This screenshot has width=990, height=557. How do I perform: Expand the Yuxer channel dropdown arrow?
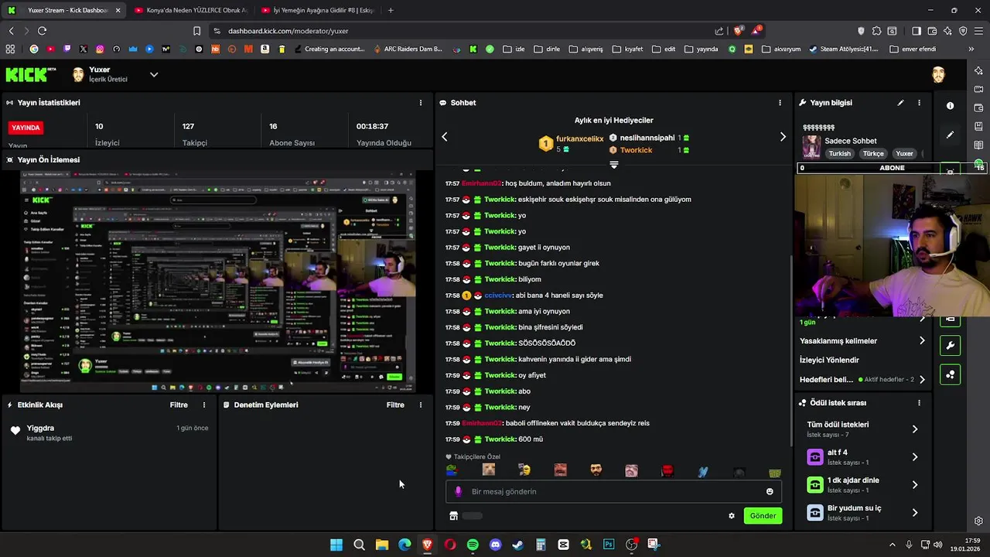point(154,74)
